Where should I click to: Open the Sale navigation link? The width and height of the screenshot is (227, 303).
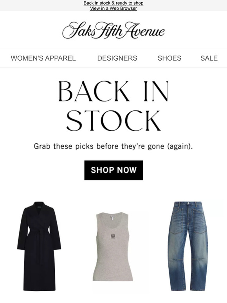pyautogui.click(x=209, y=58)
